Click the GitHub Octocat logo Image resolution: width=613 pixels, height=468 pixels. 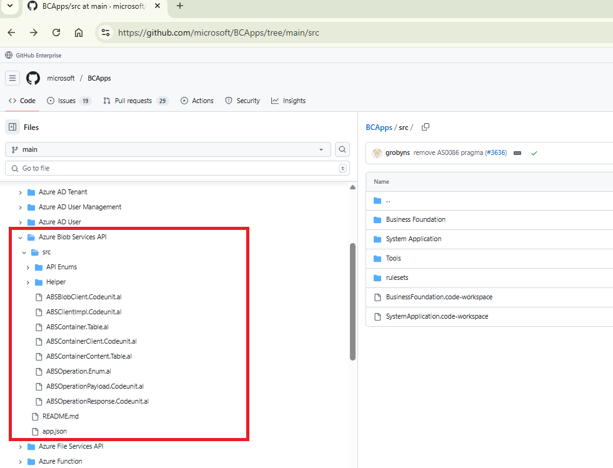tap(33, 78)
